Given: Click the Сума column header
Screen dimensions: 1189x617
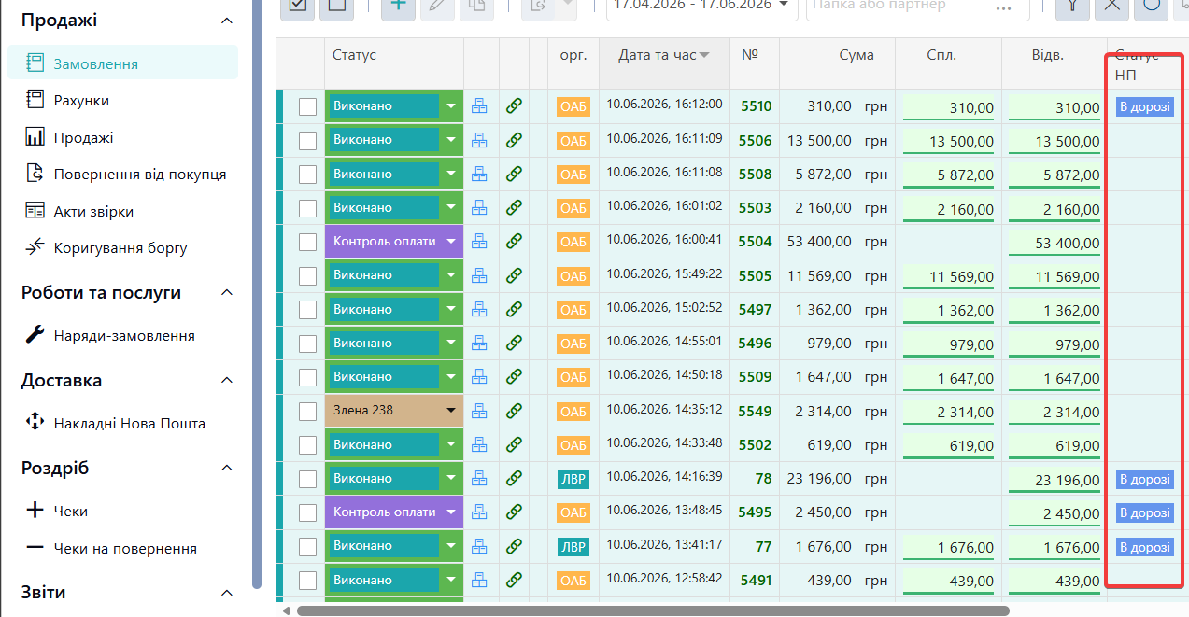Looking at the screenshot, I should (856, 55).
